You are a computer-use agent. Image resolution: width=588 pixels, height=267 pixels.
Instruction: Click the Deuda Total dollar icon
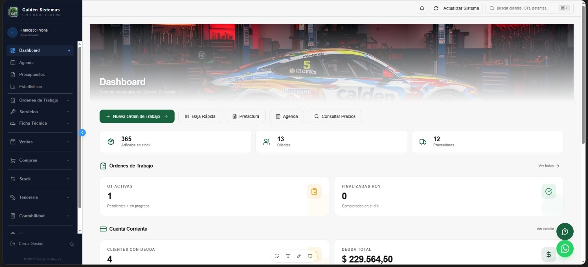pos(549,254)
